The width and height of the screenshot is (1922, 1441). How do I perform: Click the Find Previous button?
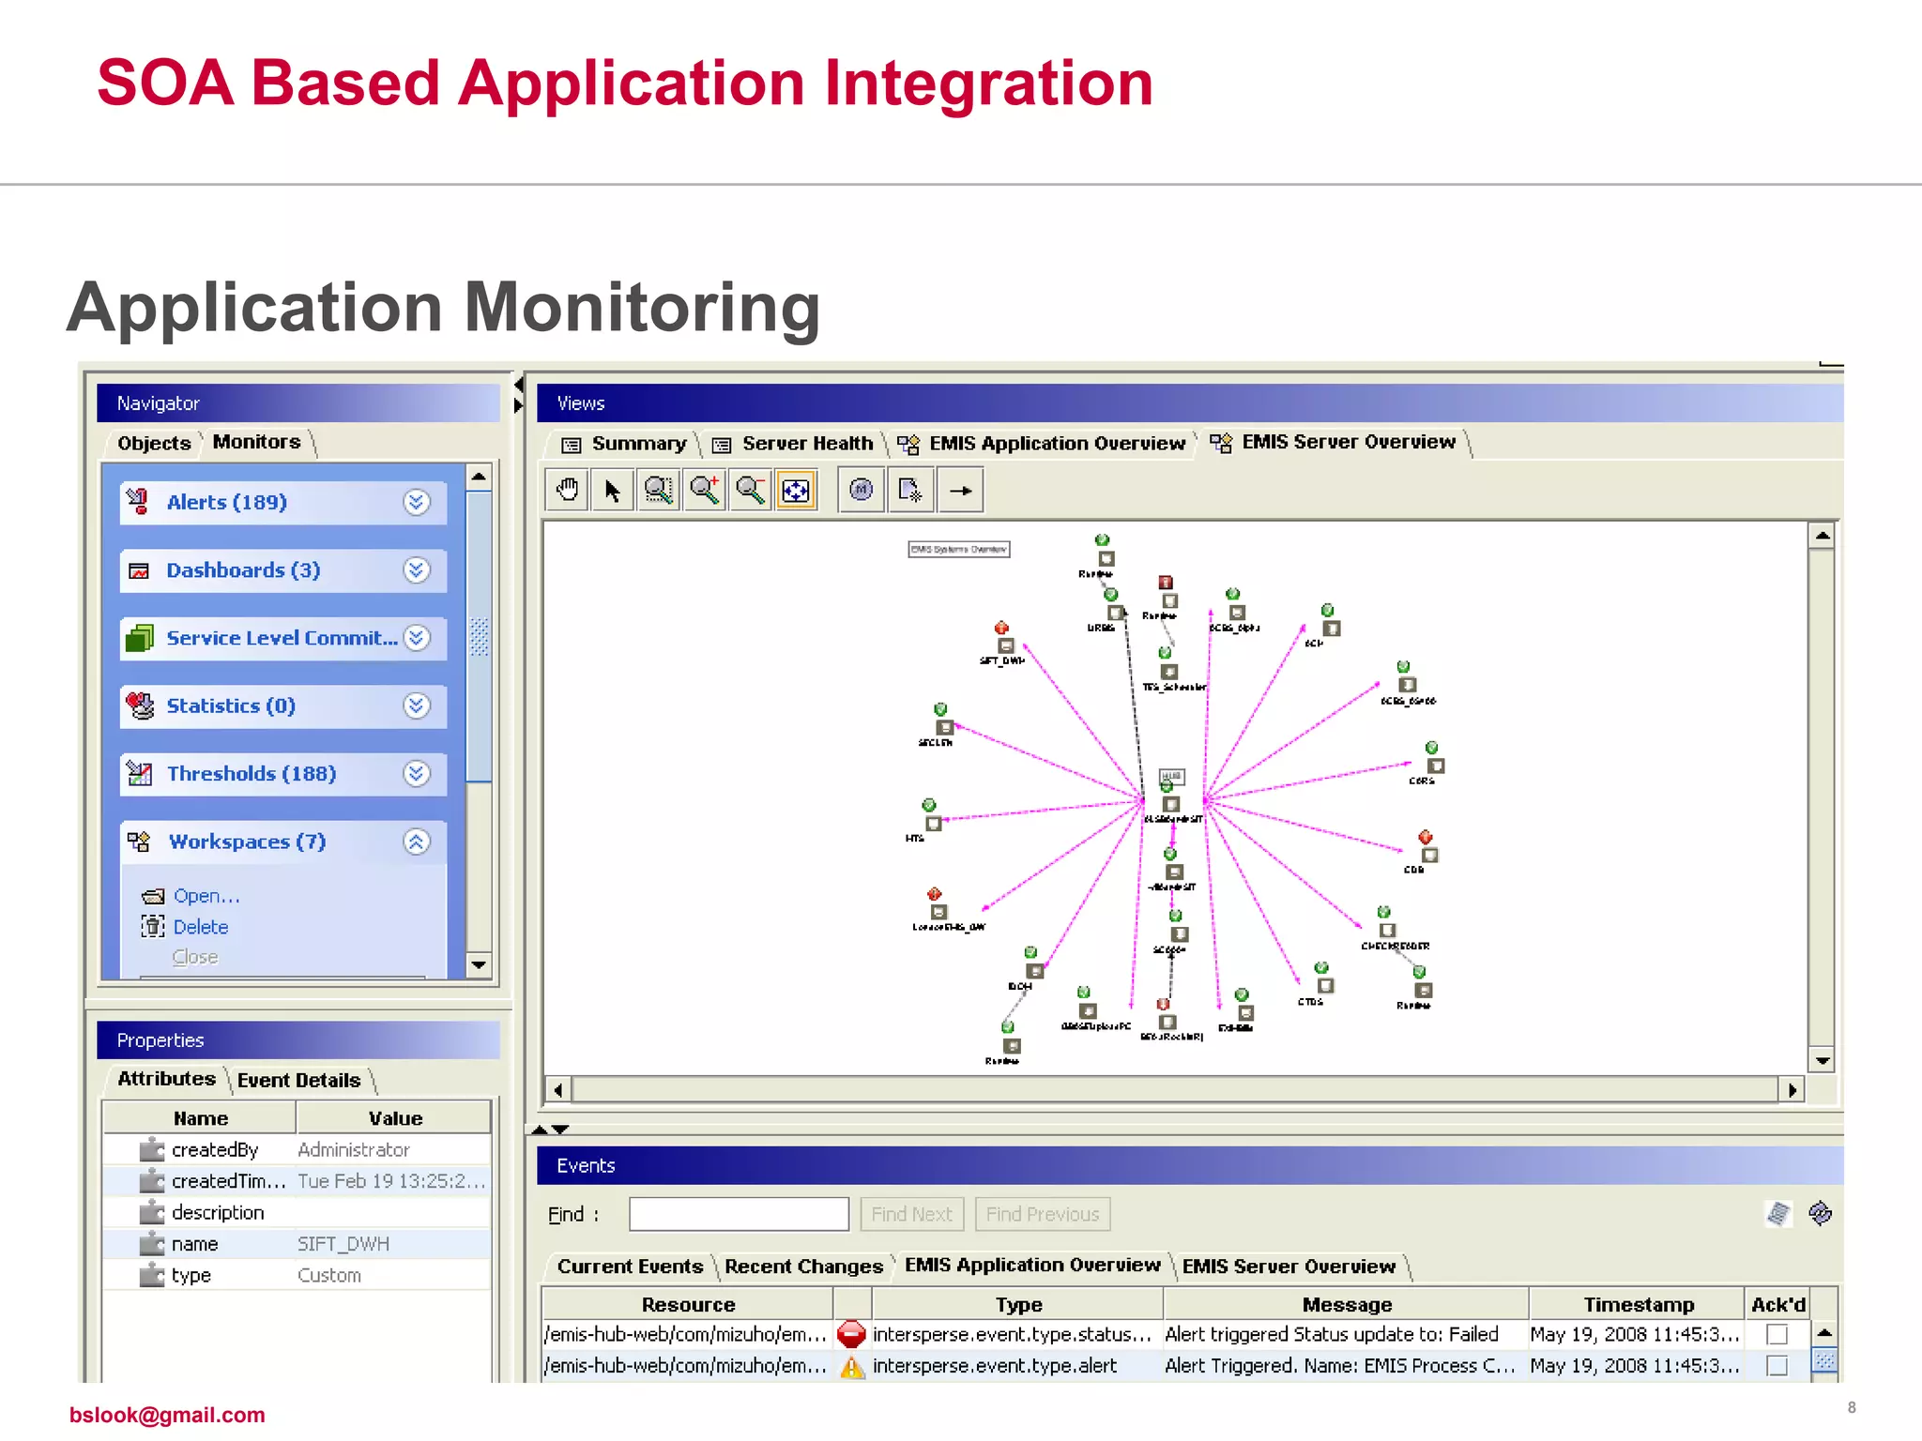[x=1042, y=1214]
